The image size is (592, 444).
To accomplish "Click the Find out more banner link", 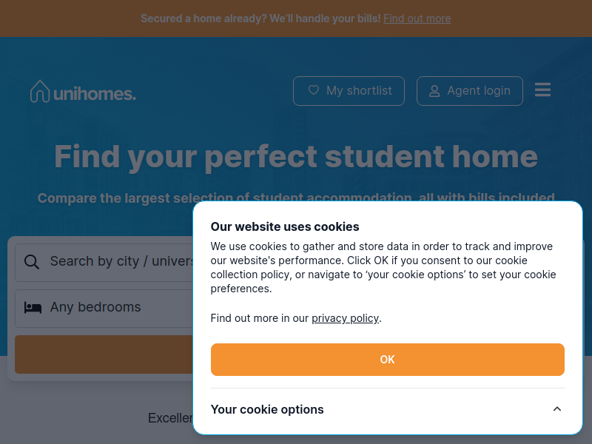I will click(x=417, y=18).
